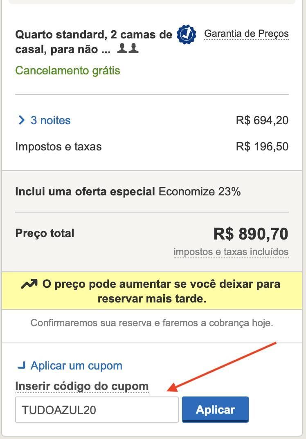
Task: Click the R$ 694,20 nightly subtotal
Action: pyautogui.click(x=262, y=121)
